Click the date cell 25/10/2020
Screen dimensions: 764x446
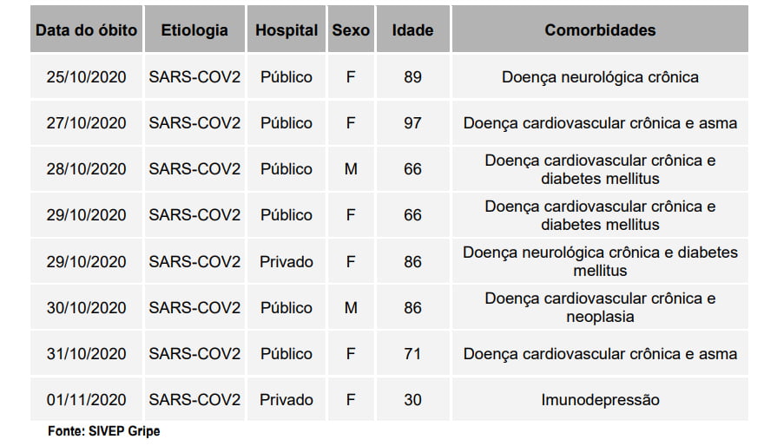point(86,77)
